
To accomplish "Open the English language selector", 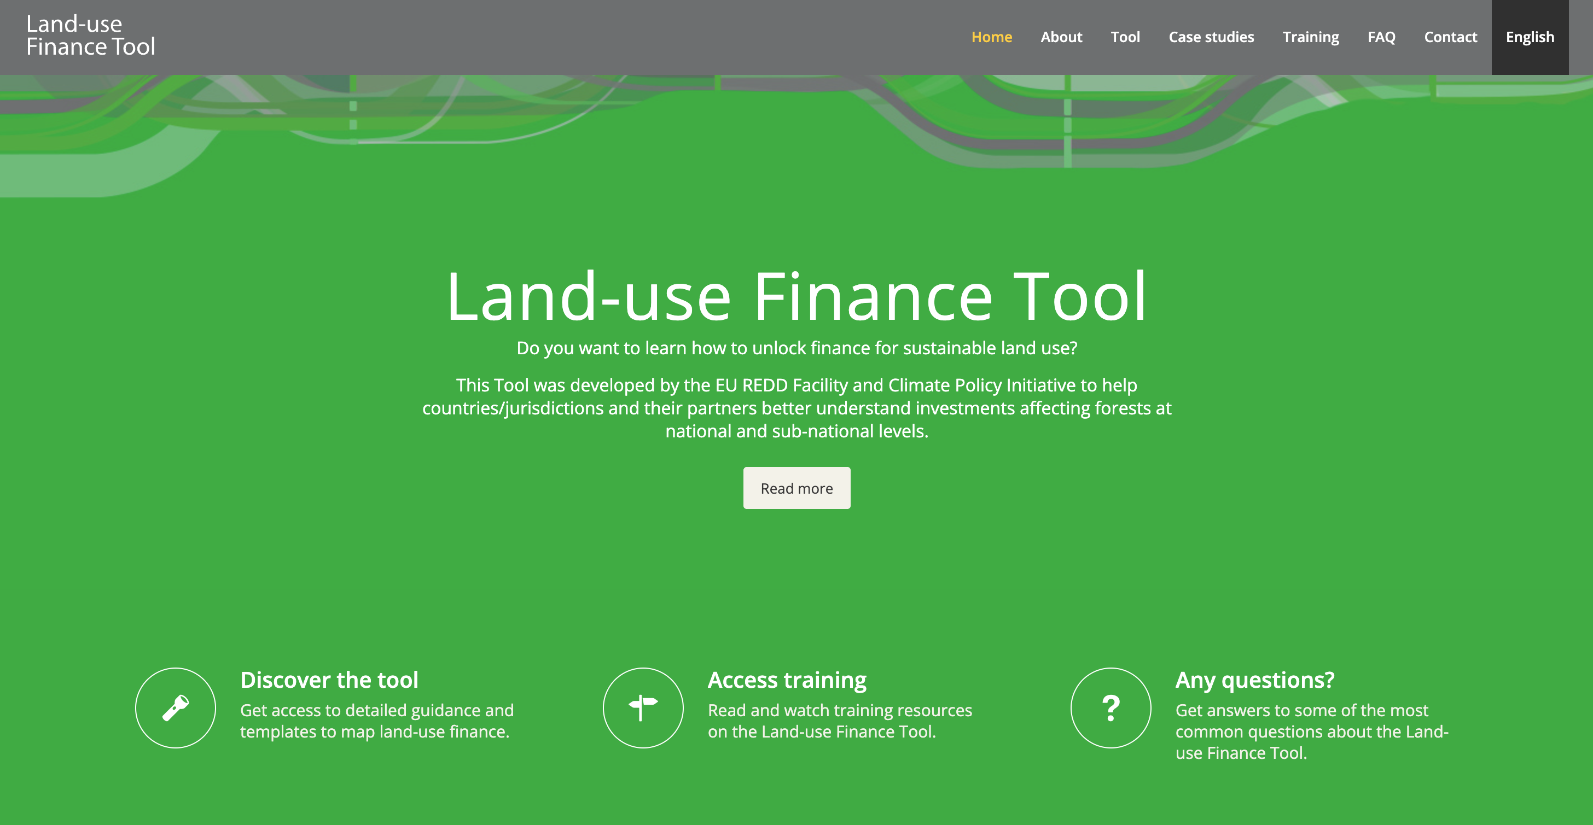I will (1530, 37).
